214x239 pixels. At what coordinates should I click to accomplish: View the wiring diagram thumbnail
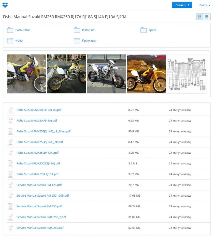pyautogui.click(x=187, y=74)
